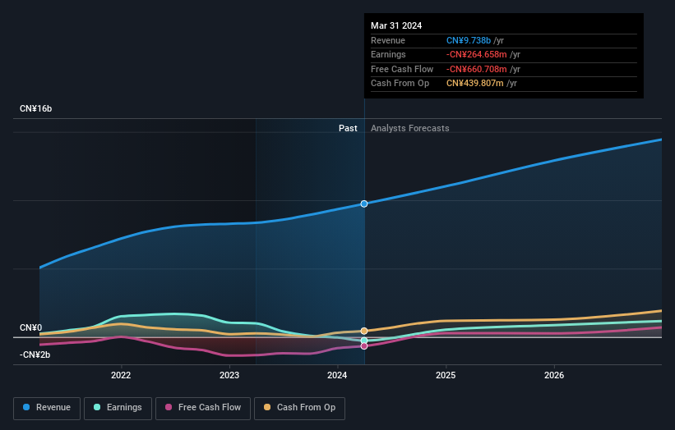
Task: Click the Earnings teal data point marker
Action: (x=364, y=341)
